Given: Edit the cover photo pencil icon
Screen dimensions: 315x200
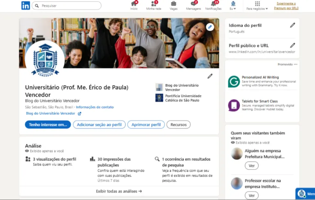Looking at the screenshot, I should [x=210, y=27].
